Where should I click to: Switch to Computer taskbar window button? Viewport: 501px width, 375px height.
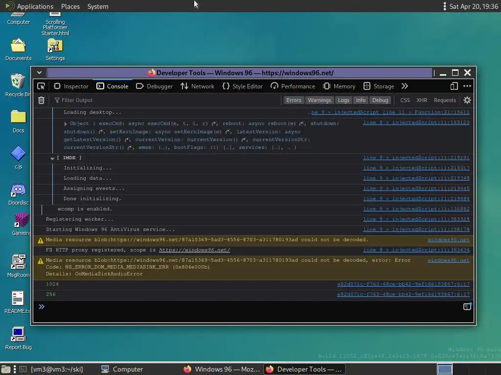pyautogui.click(x=122, y=369)
